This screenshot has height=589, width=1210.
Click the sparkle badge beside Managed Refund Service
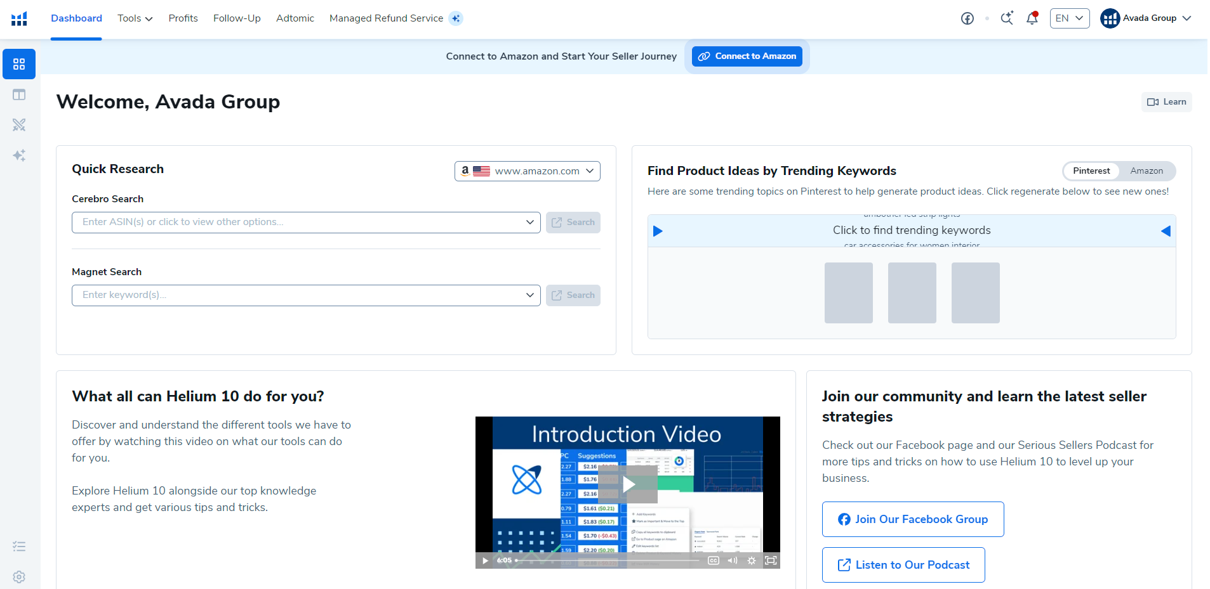click(456, 18)
